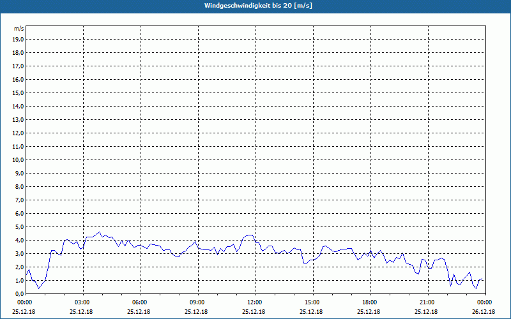Select the 12,0 y-axis label

click(19, 133)
